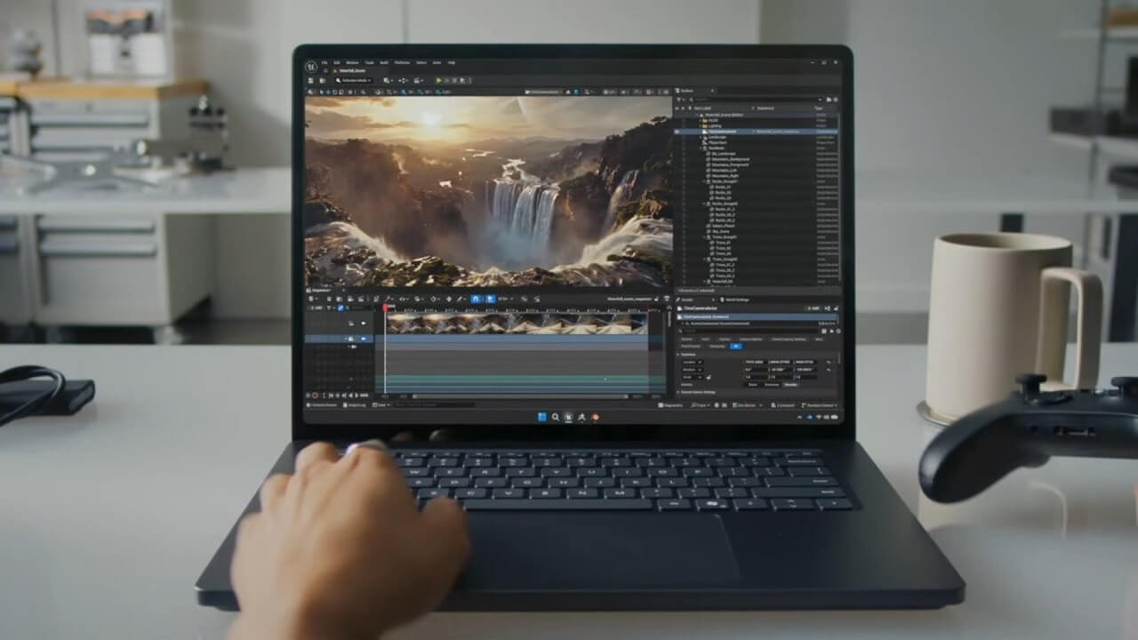Image resolution: width=1138 pixels, height=640 pixels.
Task: Toggle the scale lock icon in Transform
Action: (709, 378)
